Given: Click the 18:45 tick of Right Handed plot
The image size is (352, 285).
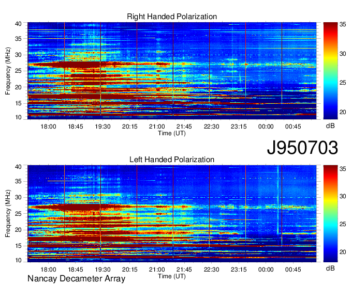Looking at the screenshot, I should pos(76,126).
